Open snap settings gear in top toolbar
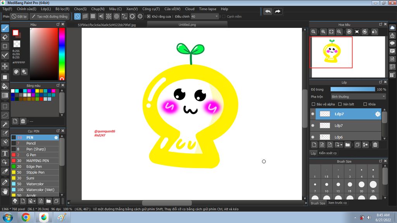 coord(140,16)
